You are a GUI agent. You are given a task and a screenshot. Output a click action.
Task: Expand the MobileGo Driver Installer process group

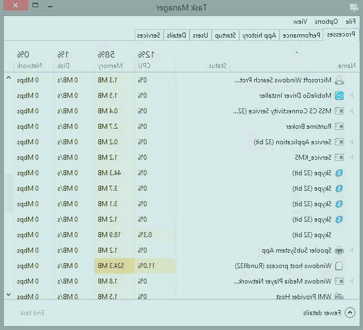(x=351, y=96)
